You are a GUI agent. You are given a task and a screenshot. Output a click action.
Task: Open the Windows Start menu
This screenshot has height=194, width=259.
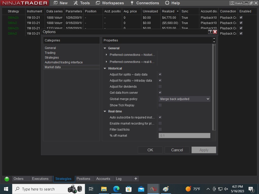pos(6,189)
